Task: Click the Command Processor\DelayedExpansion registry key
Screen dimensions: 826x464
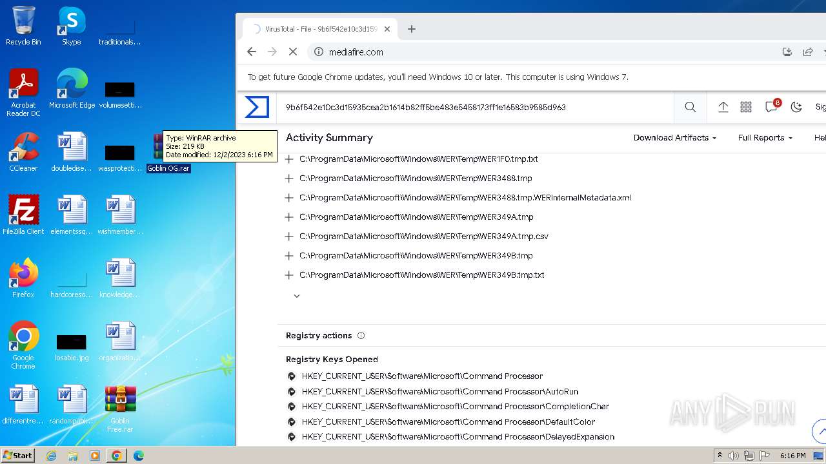Action: coord(458,437)
